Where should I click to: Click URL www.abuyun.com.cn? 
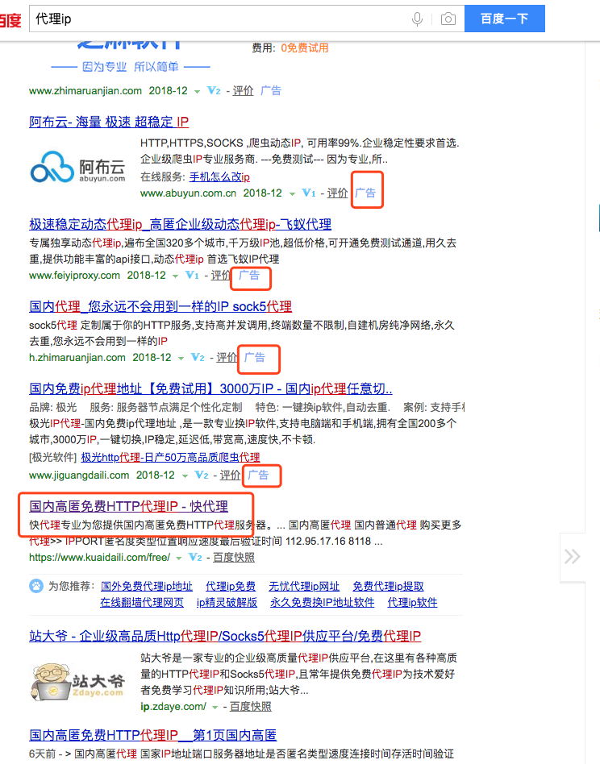[x=188, y=193]
